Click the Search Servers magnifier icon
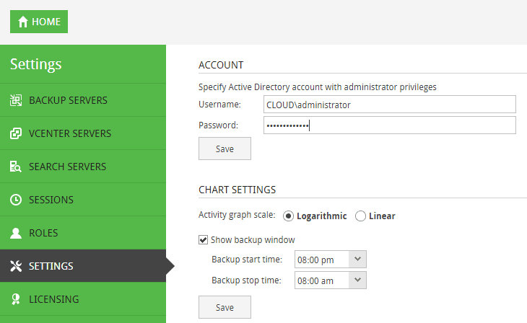 [16, 167]
